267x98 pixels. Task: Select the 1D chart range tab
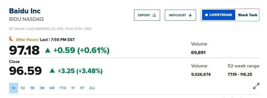[x=14, y=88]
